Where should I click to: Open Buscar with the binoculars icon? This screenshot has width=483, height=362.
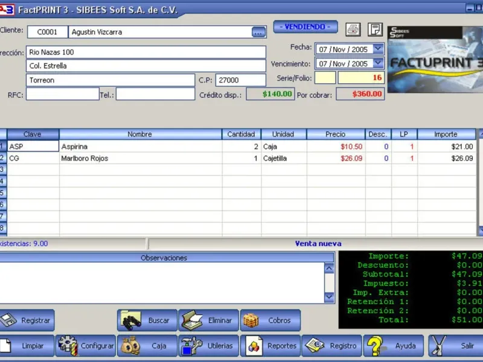pyautogui.click(x=147, y=320)
